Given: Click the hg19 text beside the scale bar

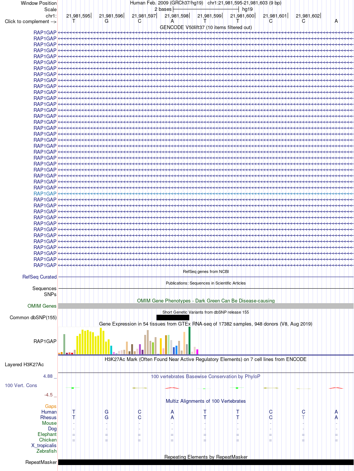Looking at the screenshot, I should click(247, 9).
